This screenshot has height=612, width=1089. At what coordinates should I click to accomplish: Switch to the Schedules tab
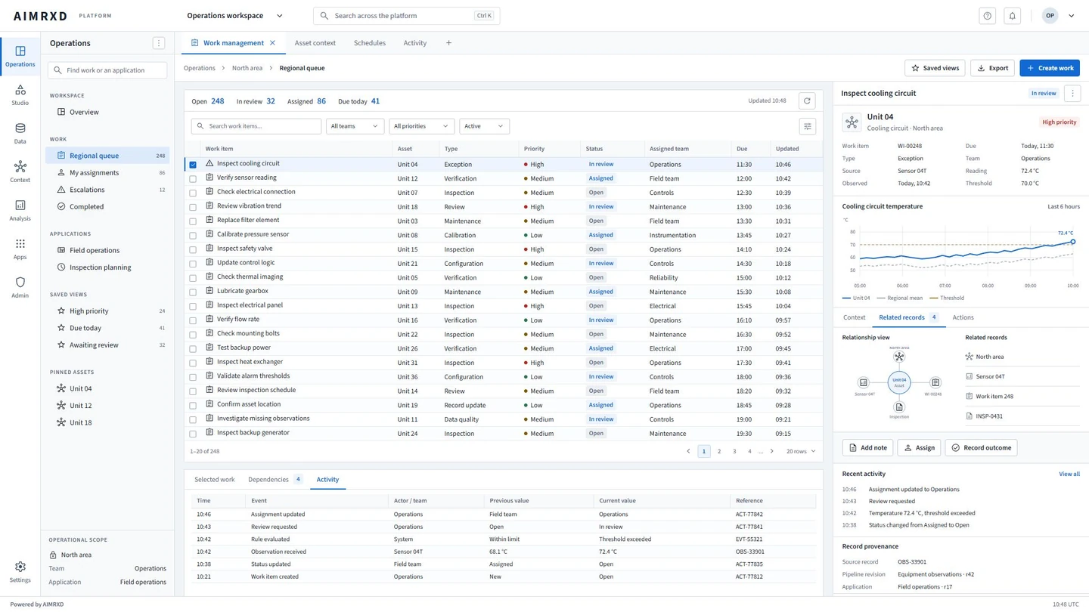tap(370, 43)
